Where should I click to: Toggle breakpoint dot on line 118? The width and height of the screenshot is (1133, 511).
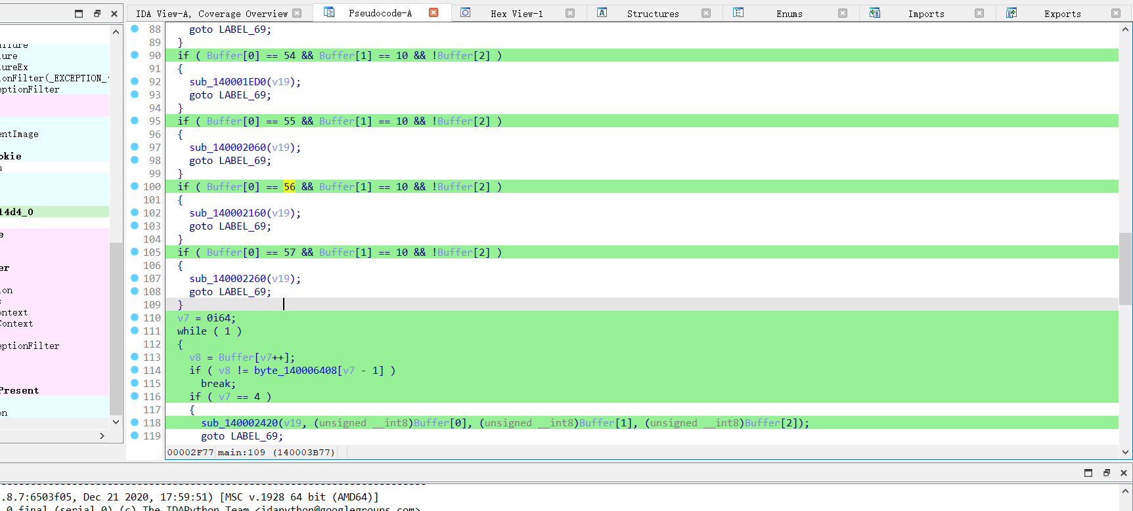click(x=135, y=422)
